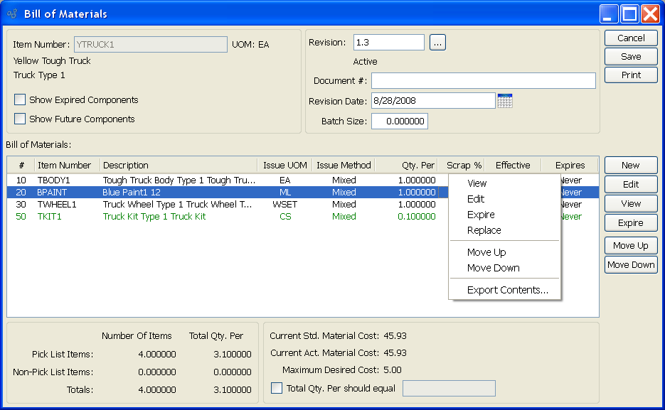The width and height of the screenshot is (665, 410).
Task: Pick Export Contents from context menu
Action: pos(507,290)
